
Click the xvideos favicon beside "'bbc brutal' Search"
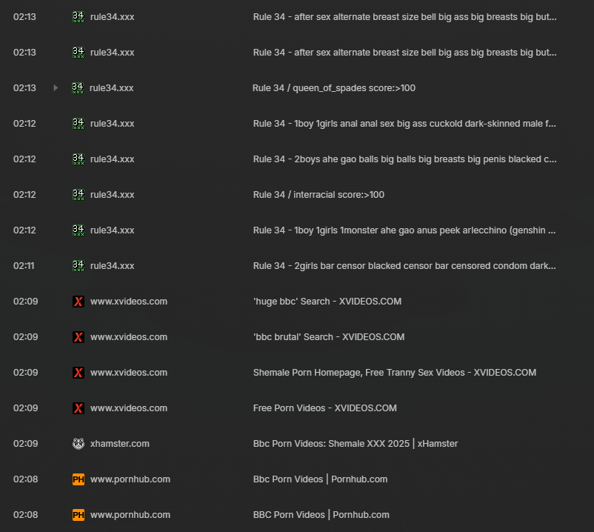(x=79, y=337)
